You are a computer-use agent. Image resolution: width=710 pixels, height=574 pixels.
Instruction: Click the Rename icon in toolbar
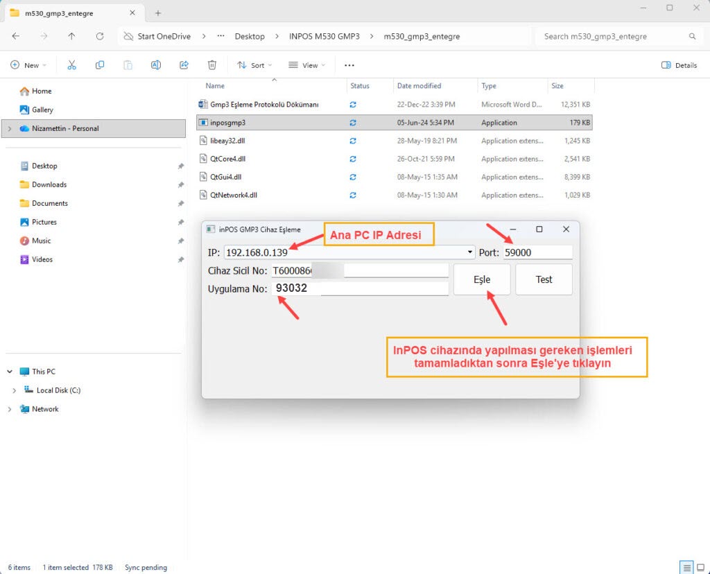[156, 65]
